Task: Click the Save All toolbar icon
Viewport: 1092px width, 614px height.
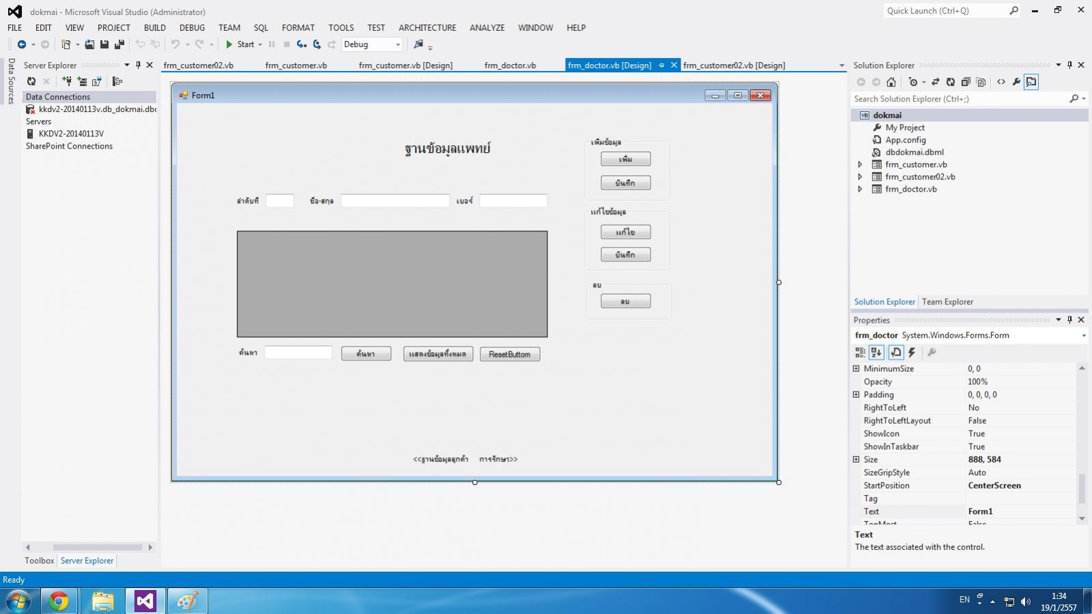Action: [119, 44]
